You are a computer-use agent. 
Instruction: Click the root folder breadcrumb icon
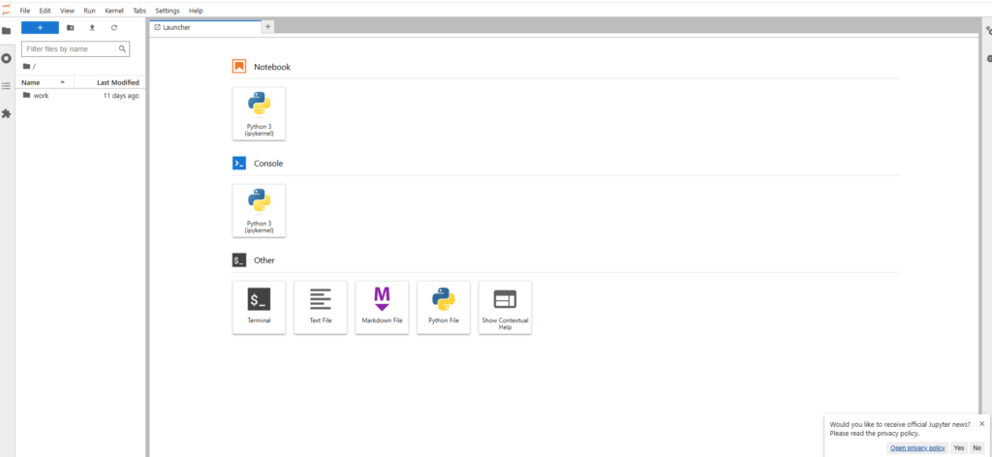26,67
